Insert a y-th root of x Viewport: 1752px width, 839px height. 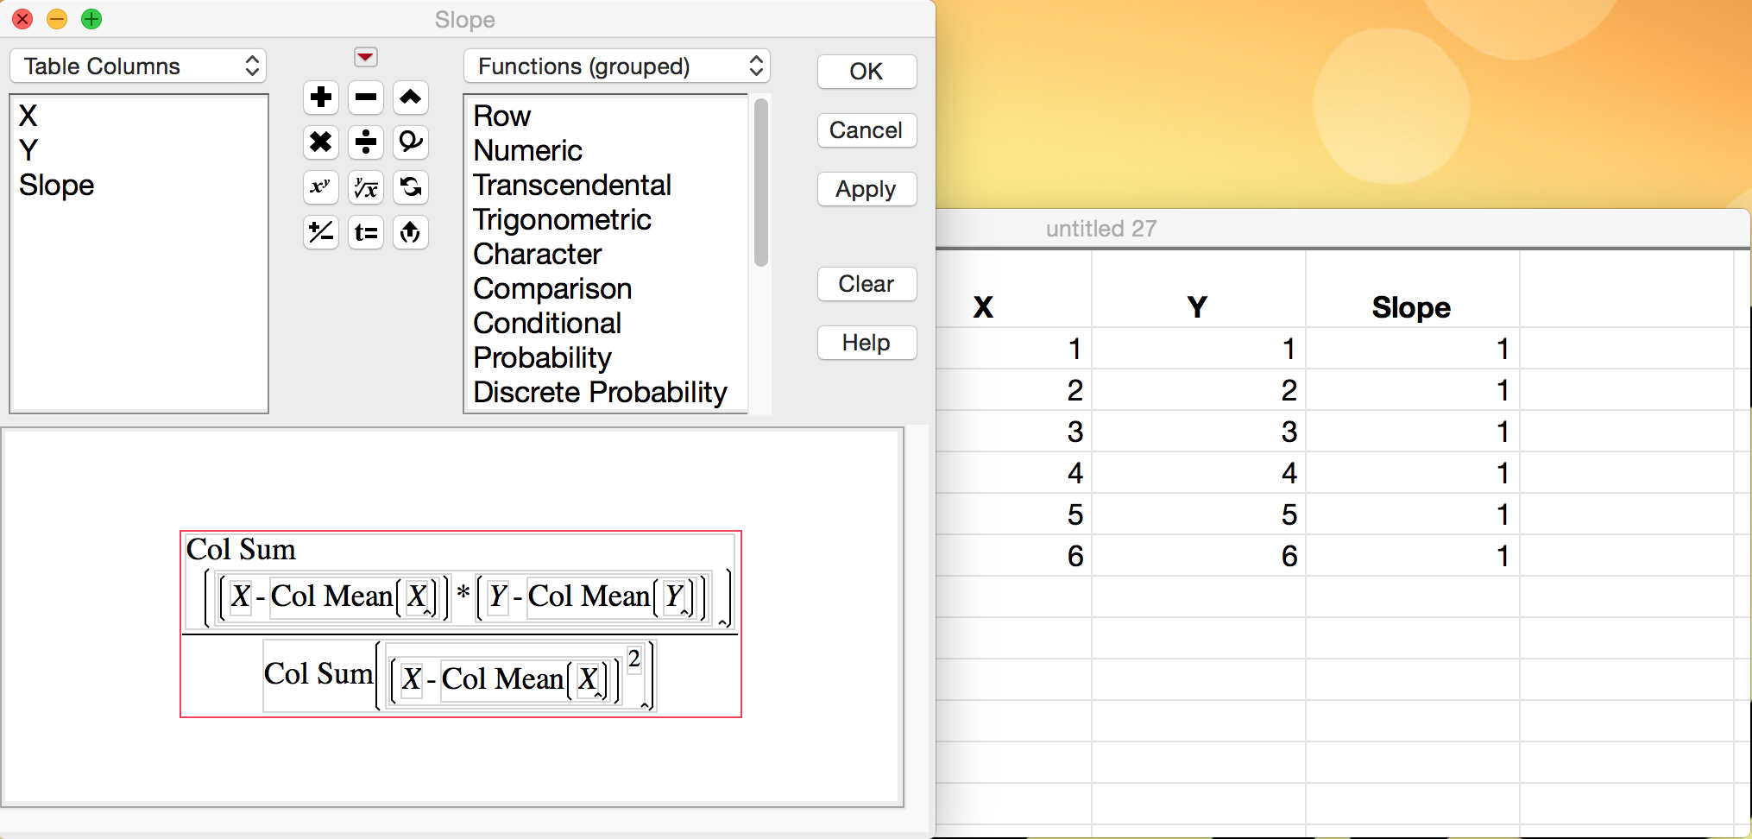pos(366,187)
